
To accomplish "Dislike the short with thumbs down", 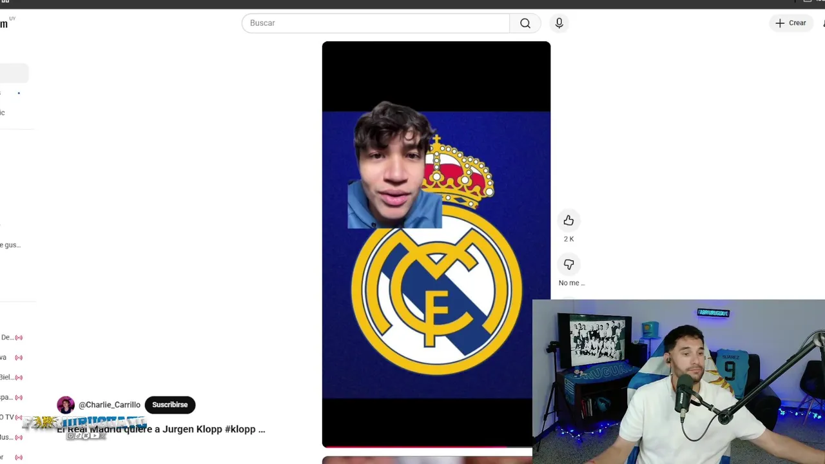I will point(568,264).
